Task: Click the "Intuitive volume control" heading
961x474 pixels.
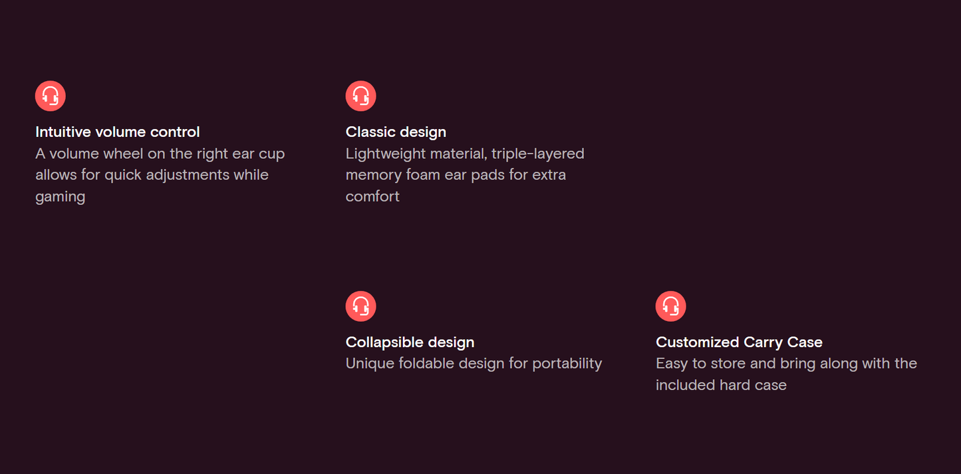Action: pyautogui.click(x=118, y=132)
